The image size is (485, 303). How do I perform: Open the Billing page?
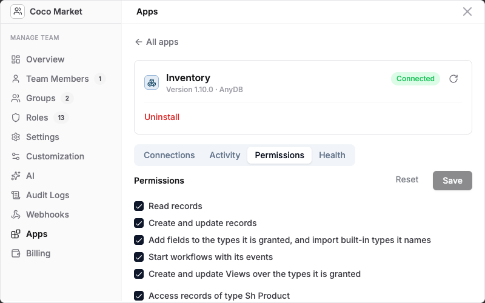[x=38, y=253]
